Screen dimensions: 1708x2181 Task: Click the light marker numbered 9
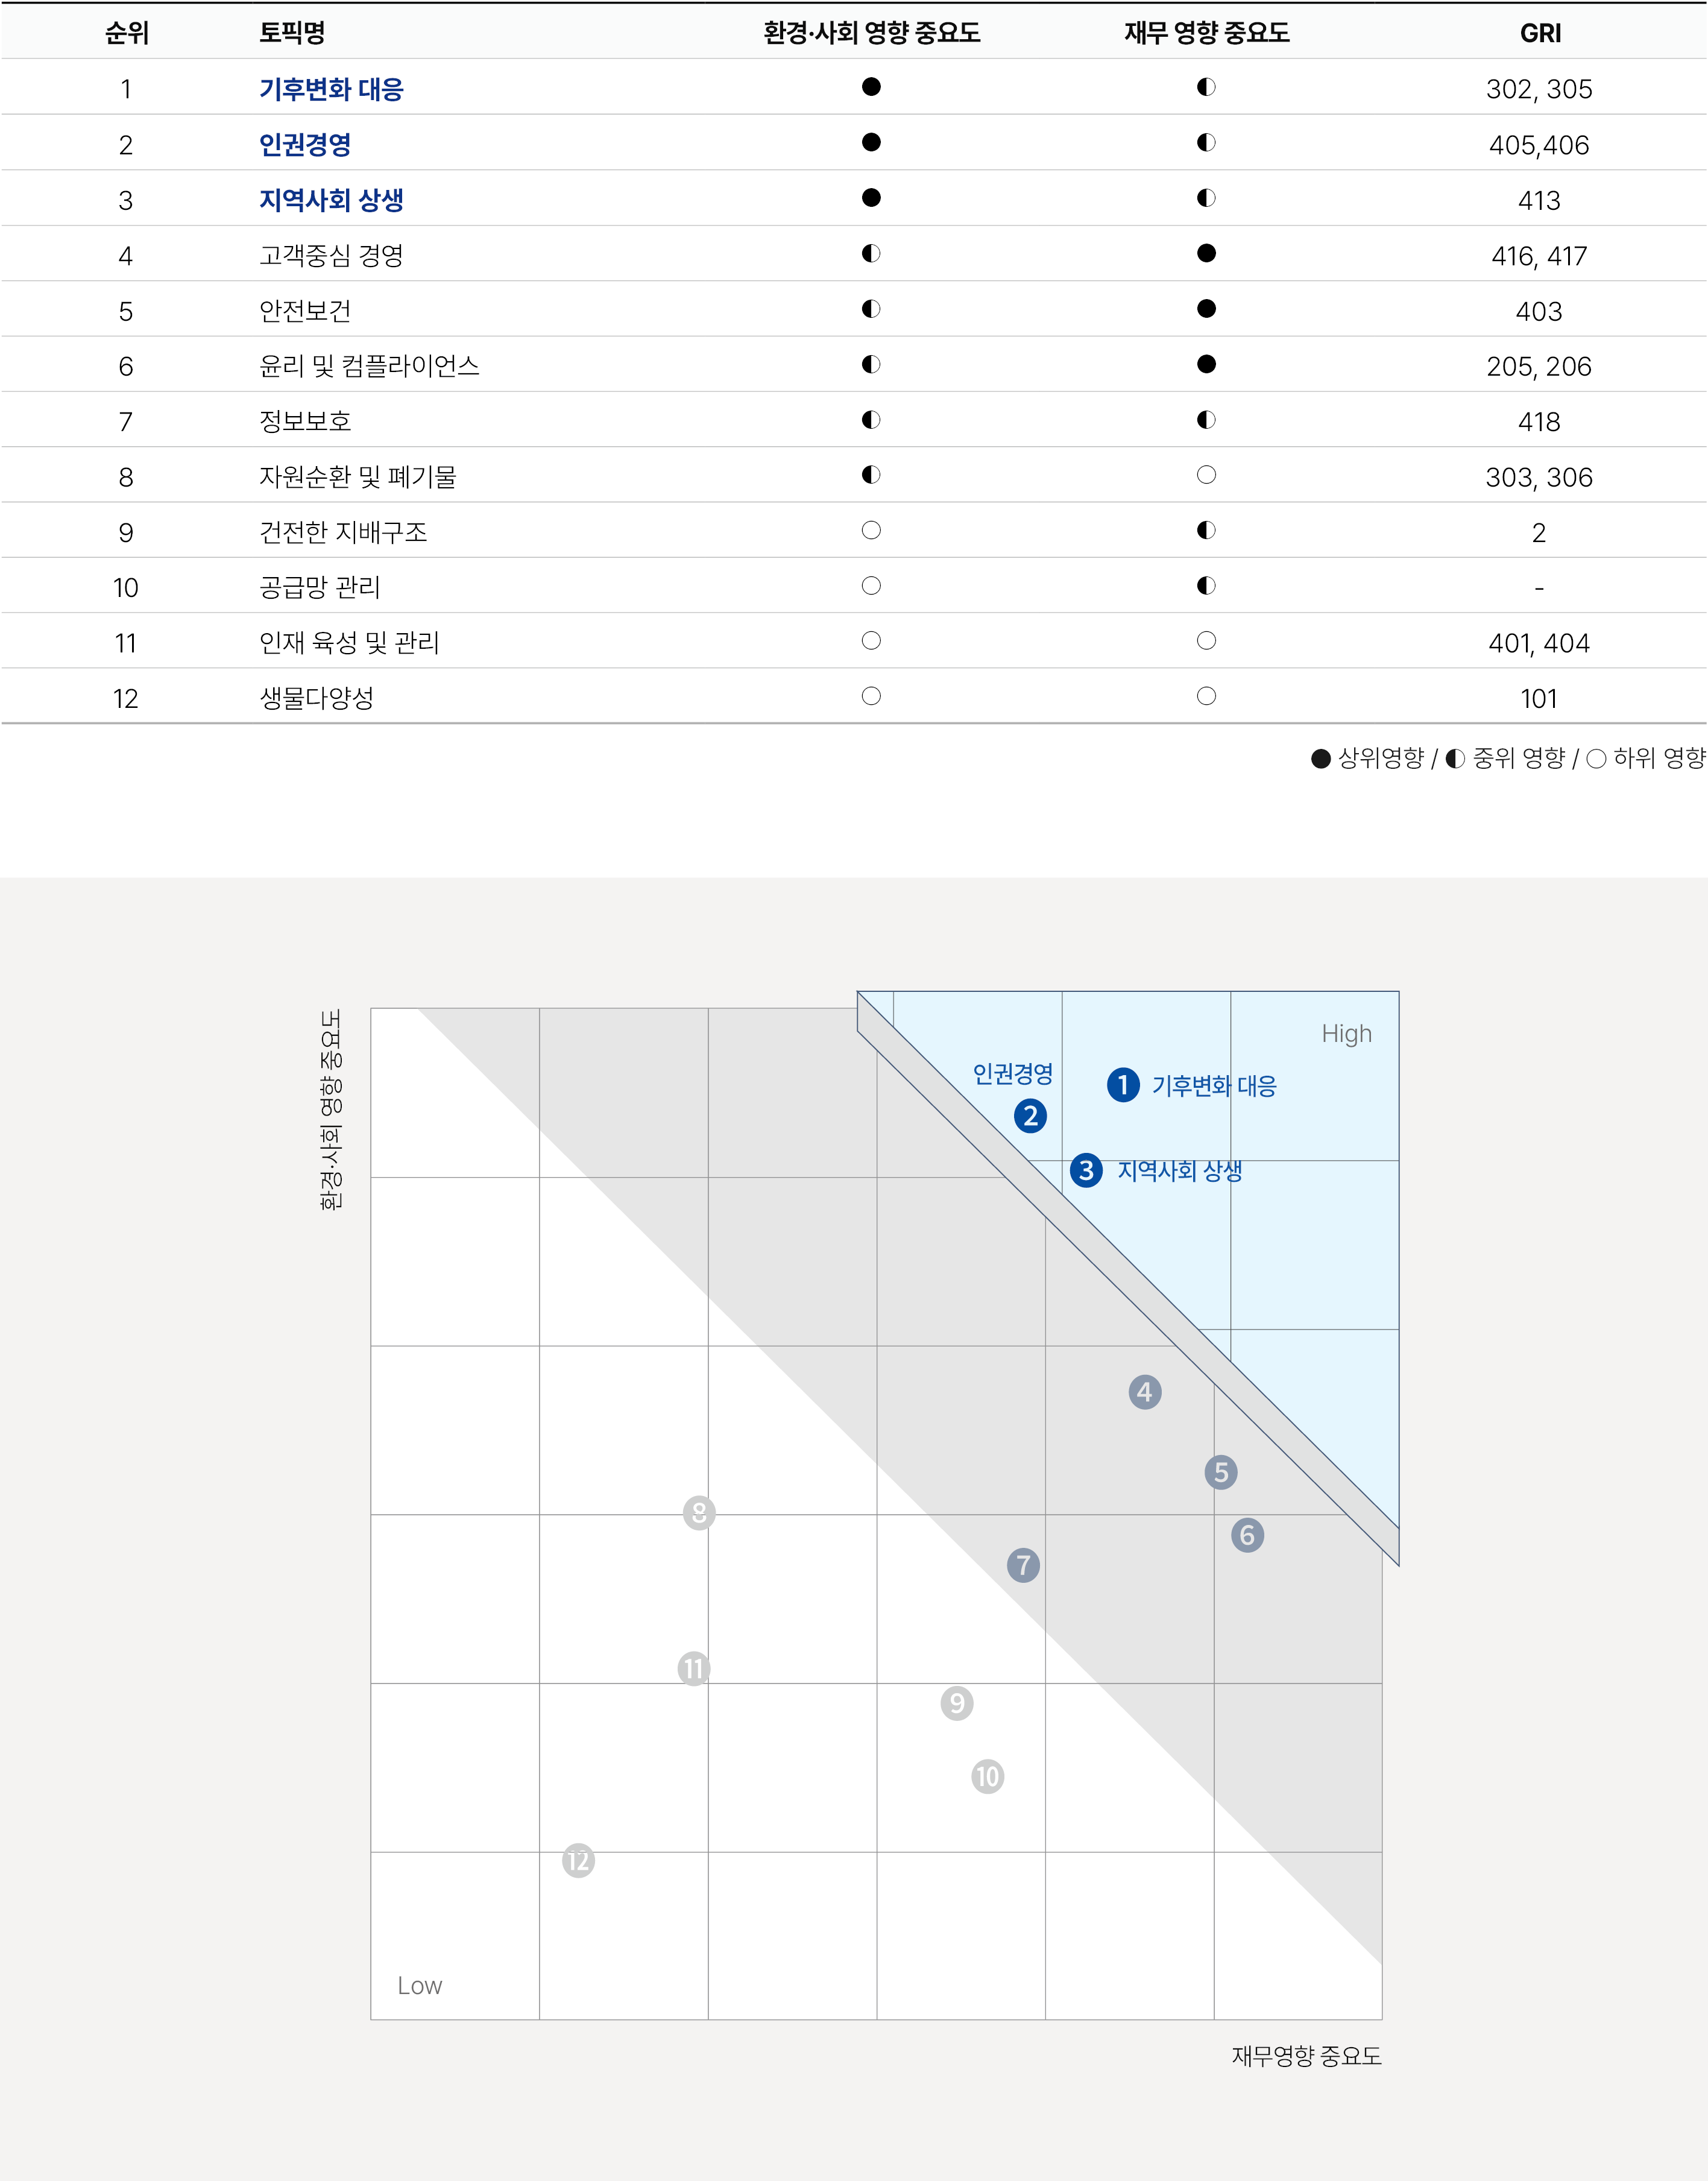click(957, 1703)
